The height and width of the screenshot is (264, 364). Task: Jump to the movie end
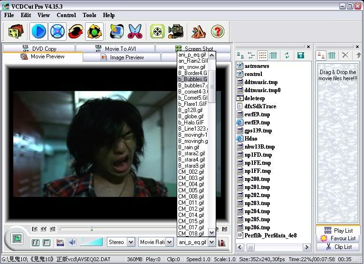(x=224, y=229)
